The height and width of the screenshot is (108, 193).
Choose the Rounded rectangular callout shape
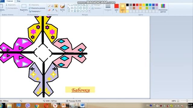[x=81, y=11]
